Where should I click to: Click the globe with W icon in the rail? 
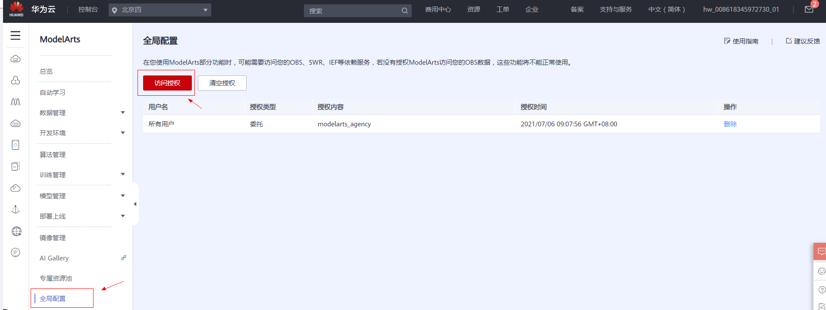click(x=16, y=232)
